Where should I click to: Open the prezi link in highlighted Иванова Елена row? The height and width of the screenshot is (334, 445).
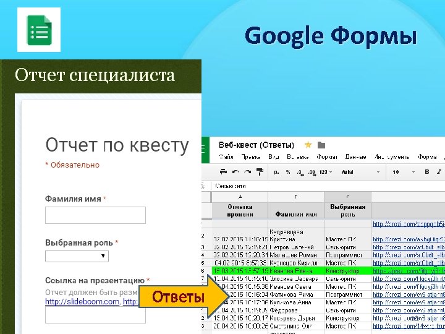(x=409, y=271)
